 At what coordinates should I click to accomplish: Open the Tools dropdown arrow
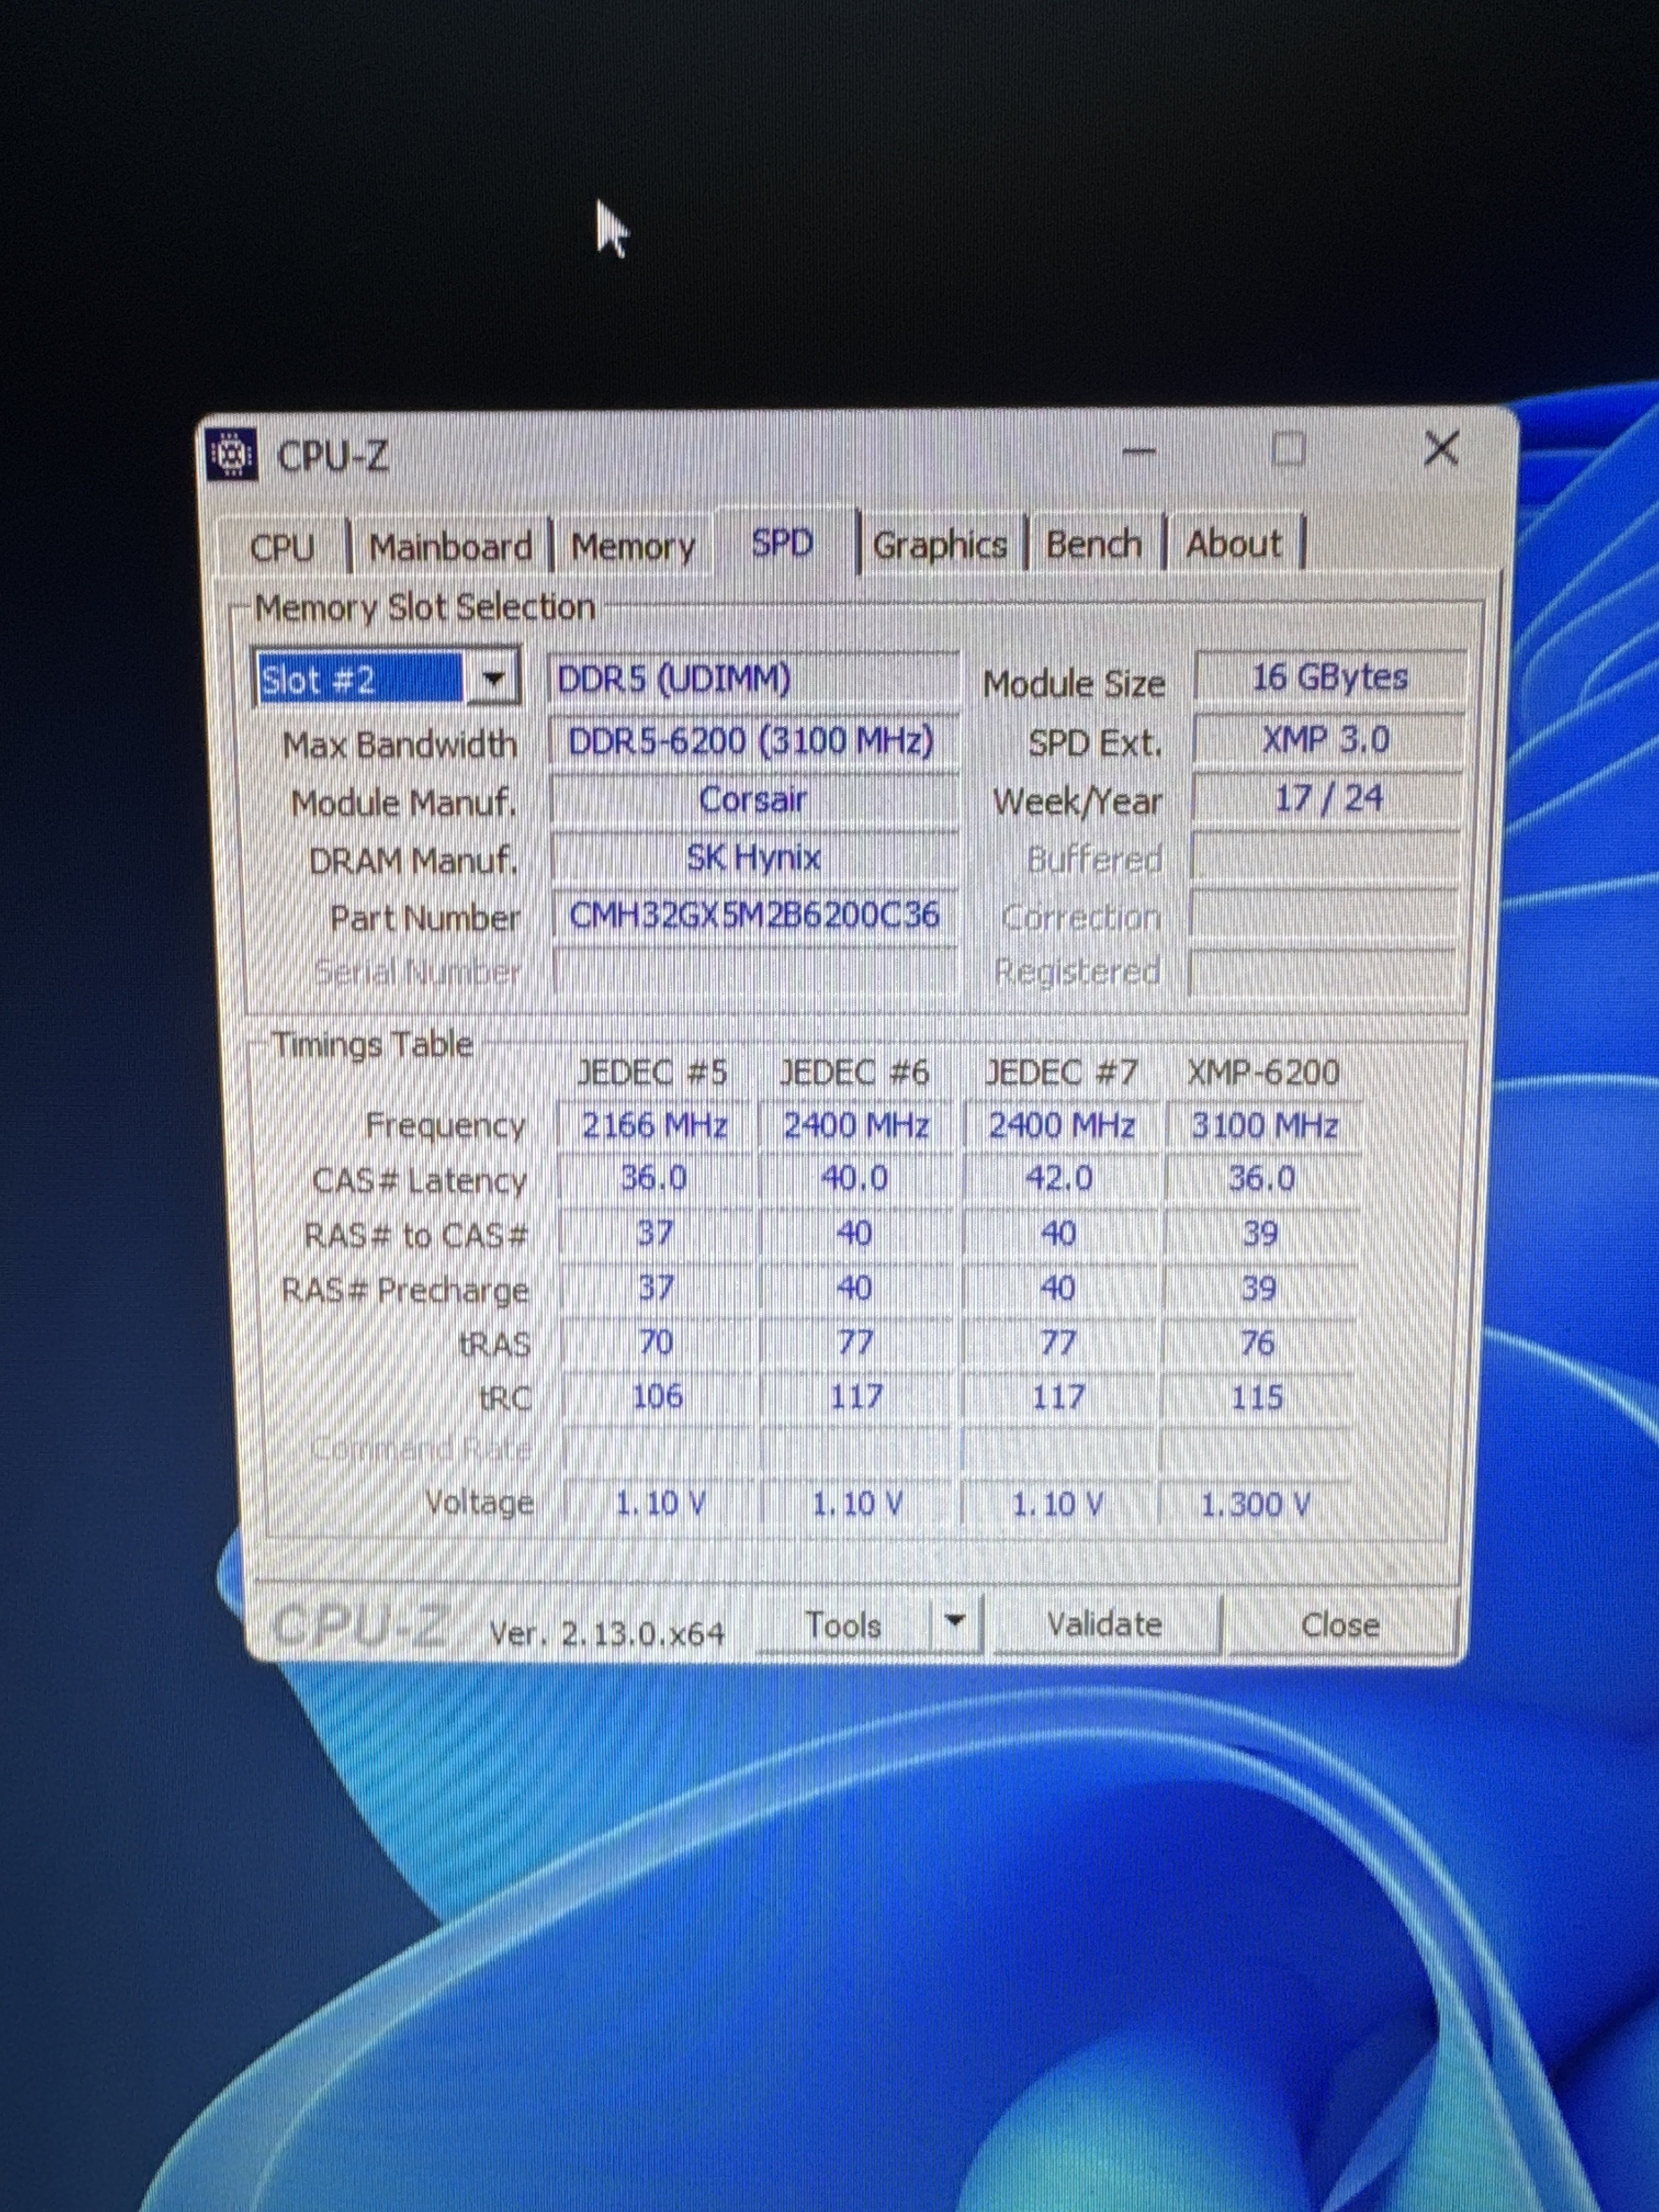pyautogui.click(x=955, y=1622)
